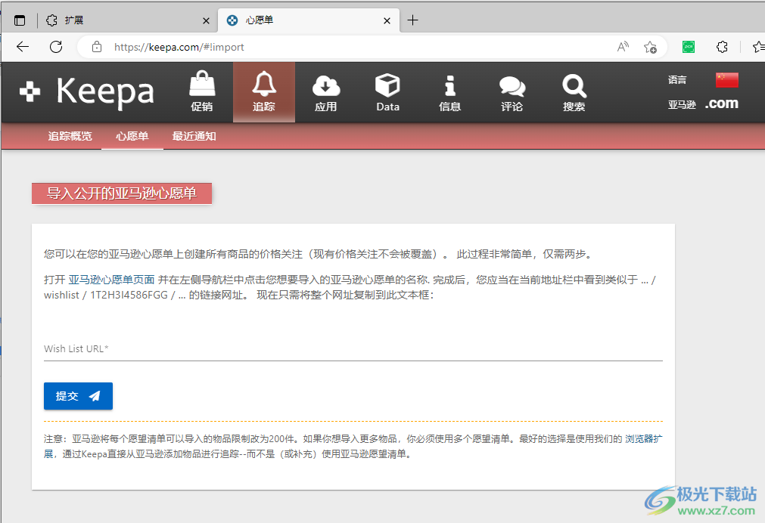Click the 导入公开的亚马逊心愿单 heading
Viewport: 765px width, 523px height.
[x=122, y=193]
